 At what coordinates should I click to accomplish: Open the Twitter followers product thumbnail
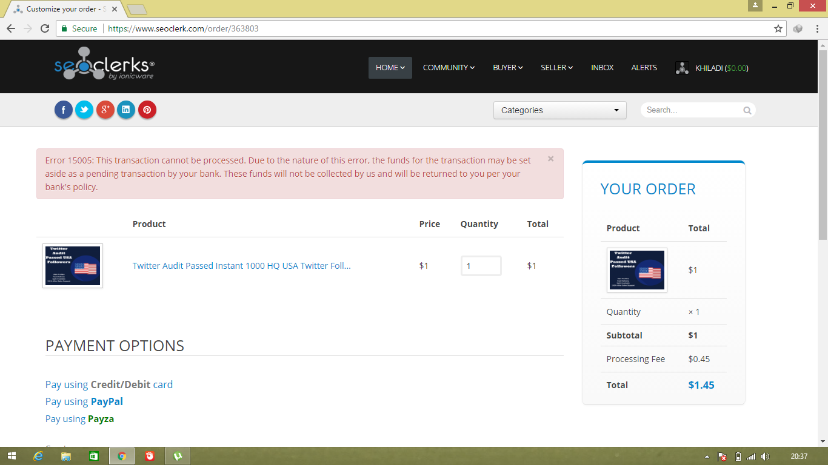pos(73,266)
